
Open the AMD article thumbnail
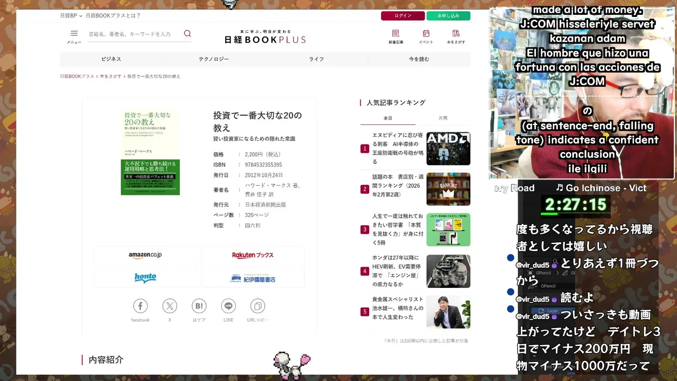[x=448, y=149]
